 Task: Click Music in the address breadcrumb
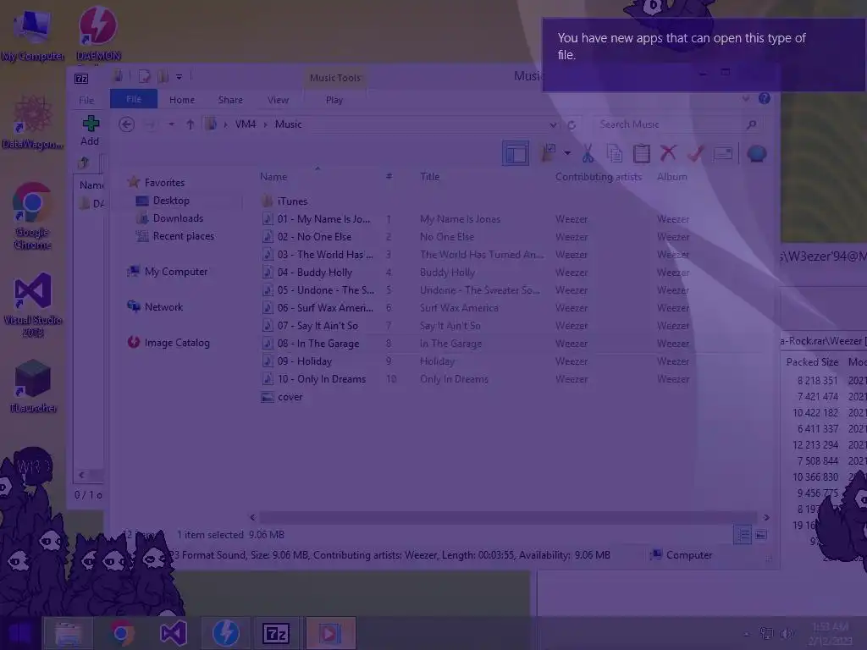[288, 124]
